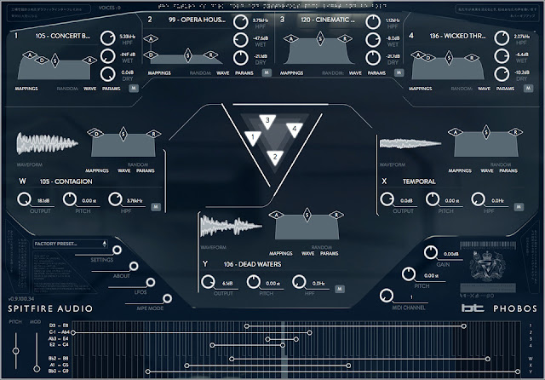Mute convolver 1 with its M button
The image size is (545, 380).
pos(134,89)
